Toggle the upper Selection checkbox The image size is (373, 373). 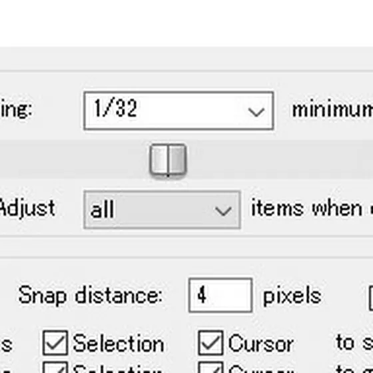coord(55,343)
